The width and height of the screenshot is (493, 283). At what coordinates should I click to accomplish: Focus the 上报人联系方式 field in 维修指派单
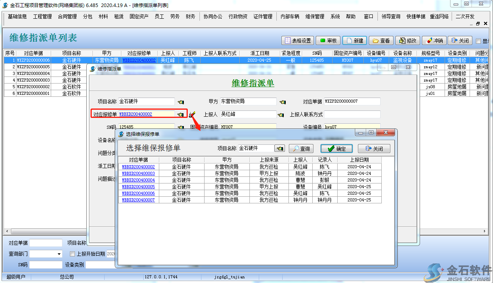(x=352, y=114)
